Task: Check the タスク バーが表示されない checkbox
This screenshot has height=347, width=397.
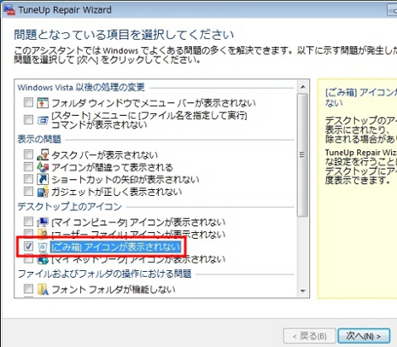Action: tap(28, 155)
